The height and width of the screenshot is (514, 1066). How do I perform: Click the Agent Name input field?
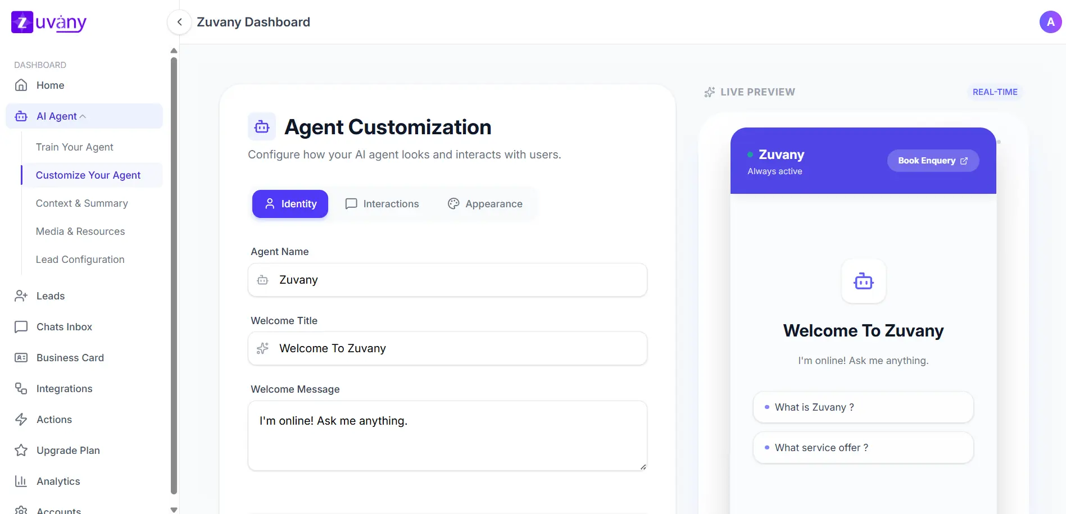(x=447, y=280)
